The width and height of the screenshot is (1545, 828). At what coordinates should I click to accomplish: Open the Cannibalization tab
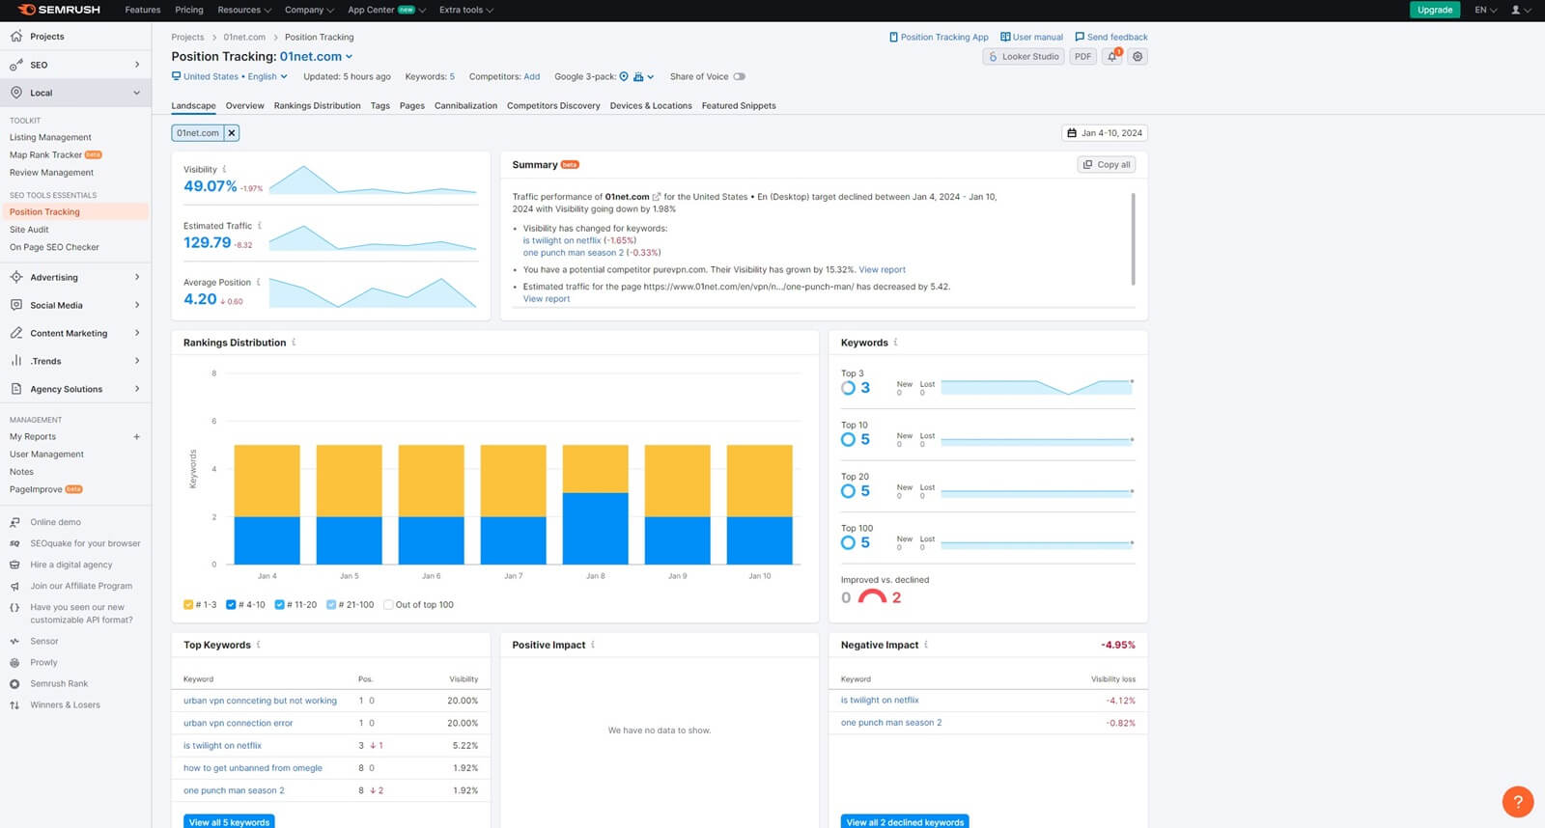465,106
